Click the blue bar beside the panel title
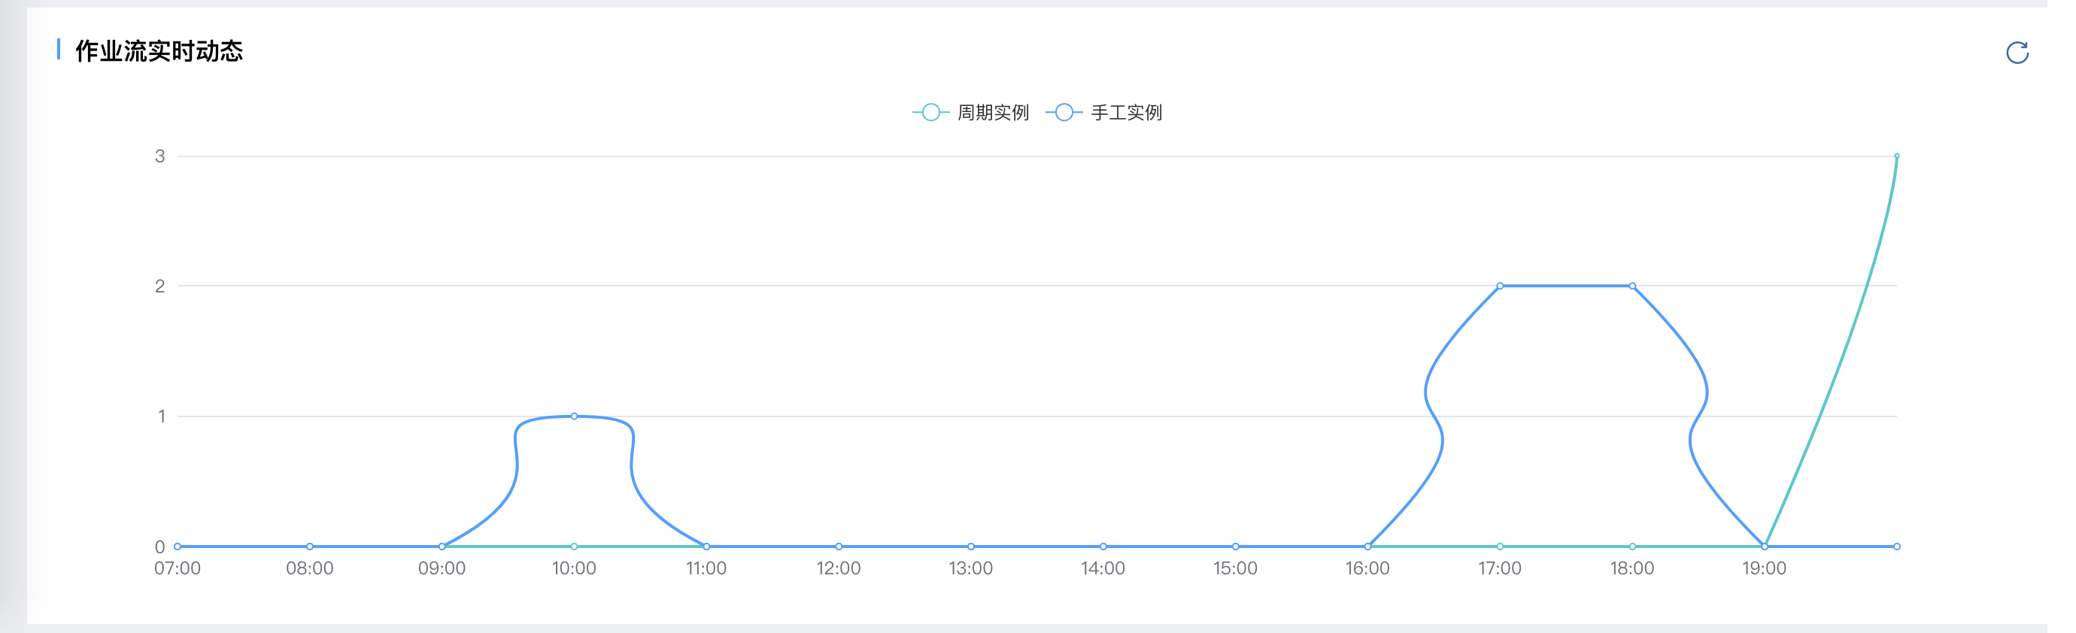This screenshot has height=633, width=2076. [60, 50]
